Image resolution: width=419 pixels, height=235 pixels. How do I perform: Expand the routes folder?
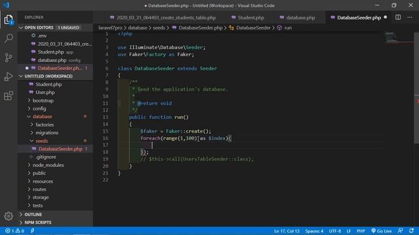click(39, 189)
